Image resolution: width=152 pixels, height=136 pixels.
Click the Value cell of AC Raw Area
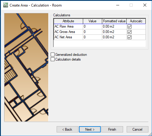pos(92,26)
